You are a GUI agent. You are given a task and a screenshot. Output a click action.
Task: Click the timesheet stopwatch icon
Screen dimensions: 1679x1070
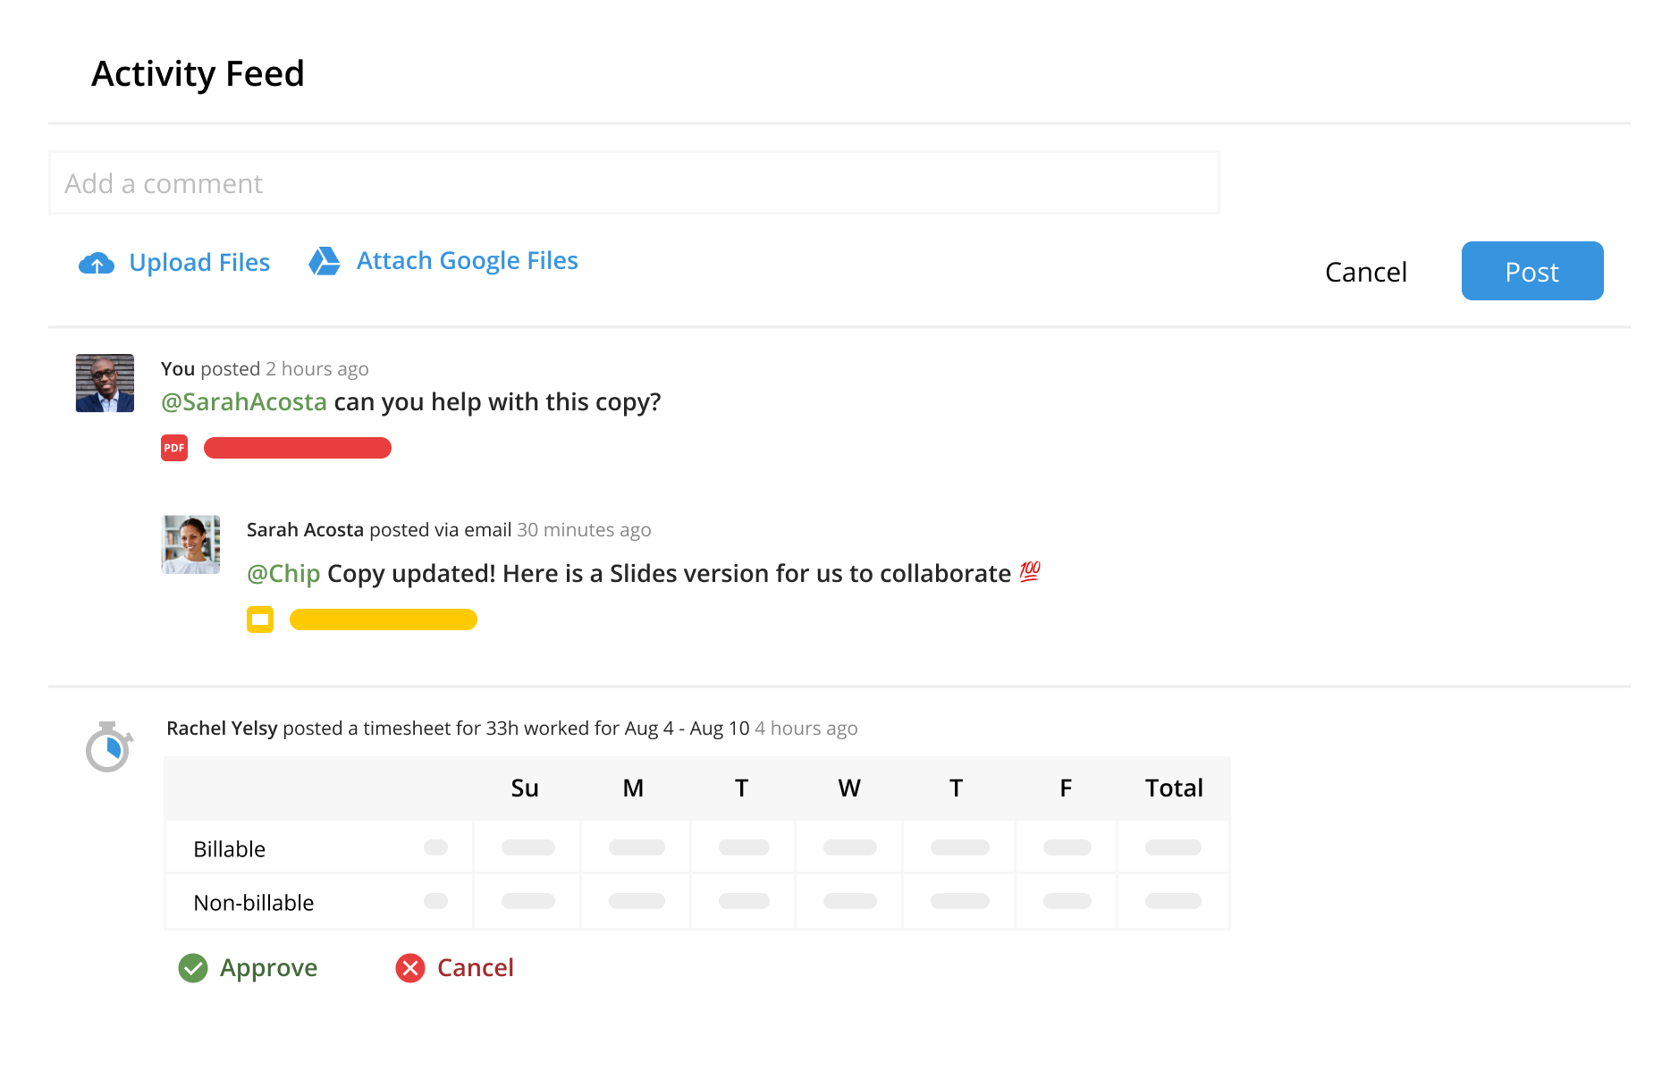(109, 746)
